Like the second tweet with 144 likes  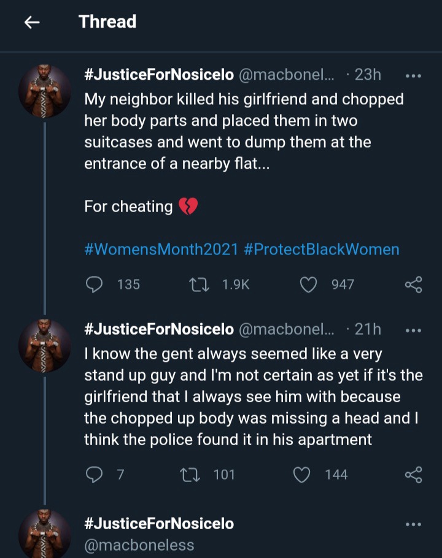point(301,475)
